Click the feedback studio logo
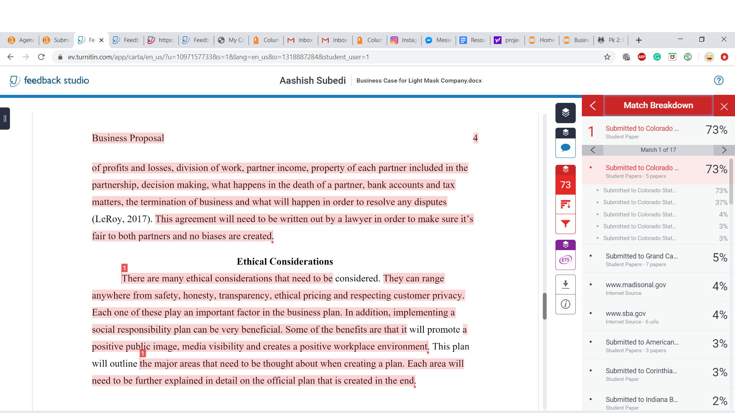Screen dimensions: 735x413 point(49,80)
